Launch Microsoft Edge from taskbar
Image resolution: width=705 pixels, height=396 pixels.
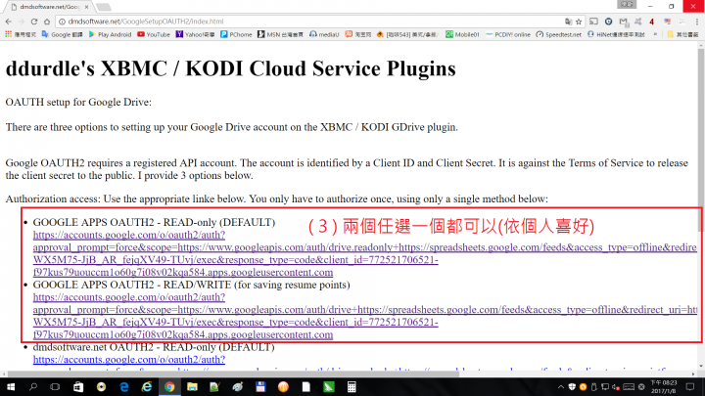pos(124,387)
